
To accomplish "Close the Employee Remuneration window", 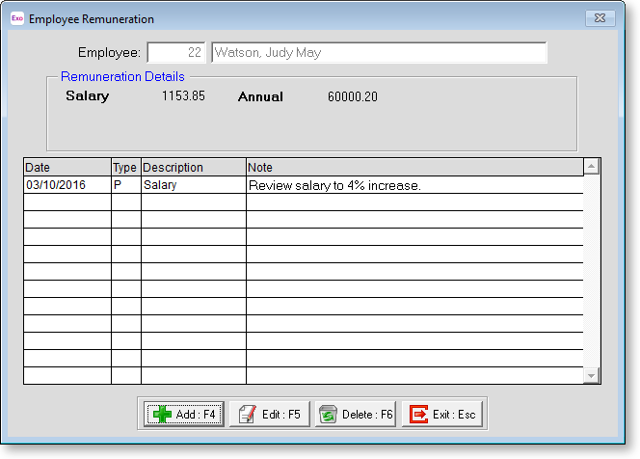I will coord(601,18).
